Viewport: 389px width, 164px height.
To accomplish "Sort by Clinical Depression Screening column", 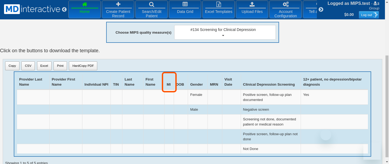I will coord(269,85).
